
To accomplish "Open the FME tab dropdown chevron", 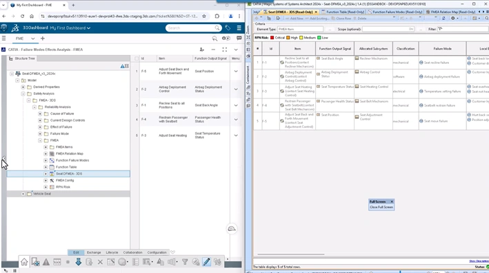I will coord(32,39).
